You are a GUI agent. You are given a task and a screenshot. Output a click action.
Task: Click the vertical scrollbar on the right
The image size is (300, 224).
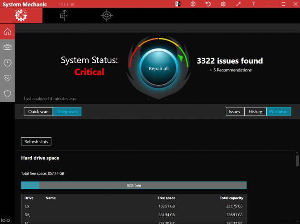(297, 161)
